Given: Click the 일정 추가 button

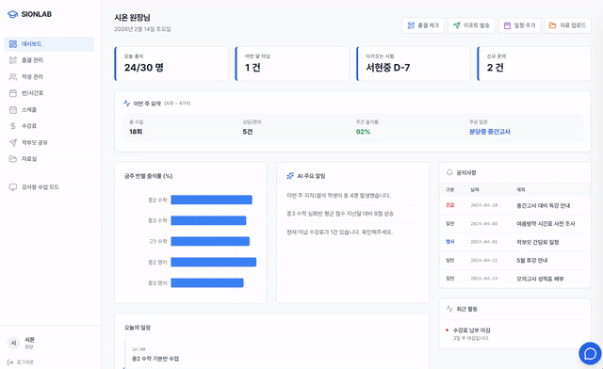Looking at the screenshot, I should point(519,25).
